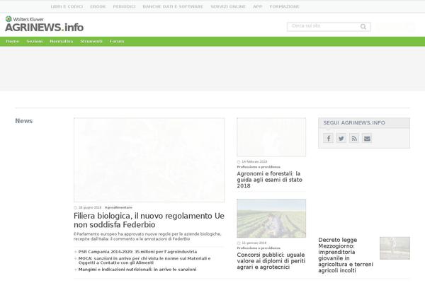Go to Banche Dati e Software link
Image resolution: width=425 pixels, height=283 pixels.
[x=173, y=6]
